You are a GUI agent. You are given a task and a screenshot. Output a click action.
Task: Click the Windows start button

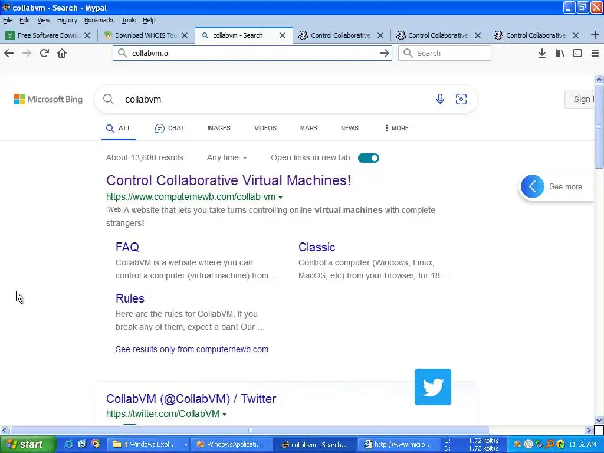[x=28, y=444]
